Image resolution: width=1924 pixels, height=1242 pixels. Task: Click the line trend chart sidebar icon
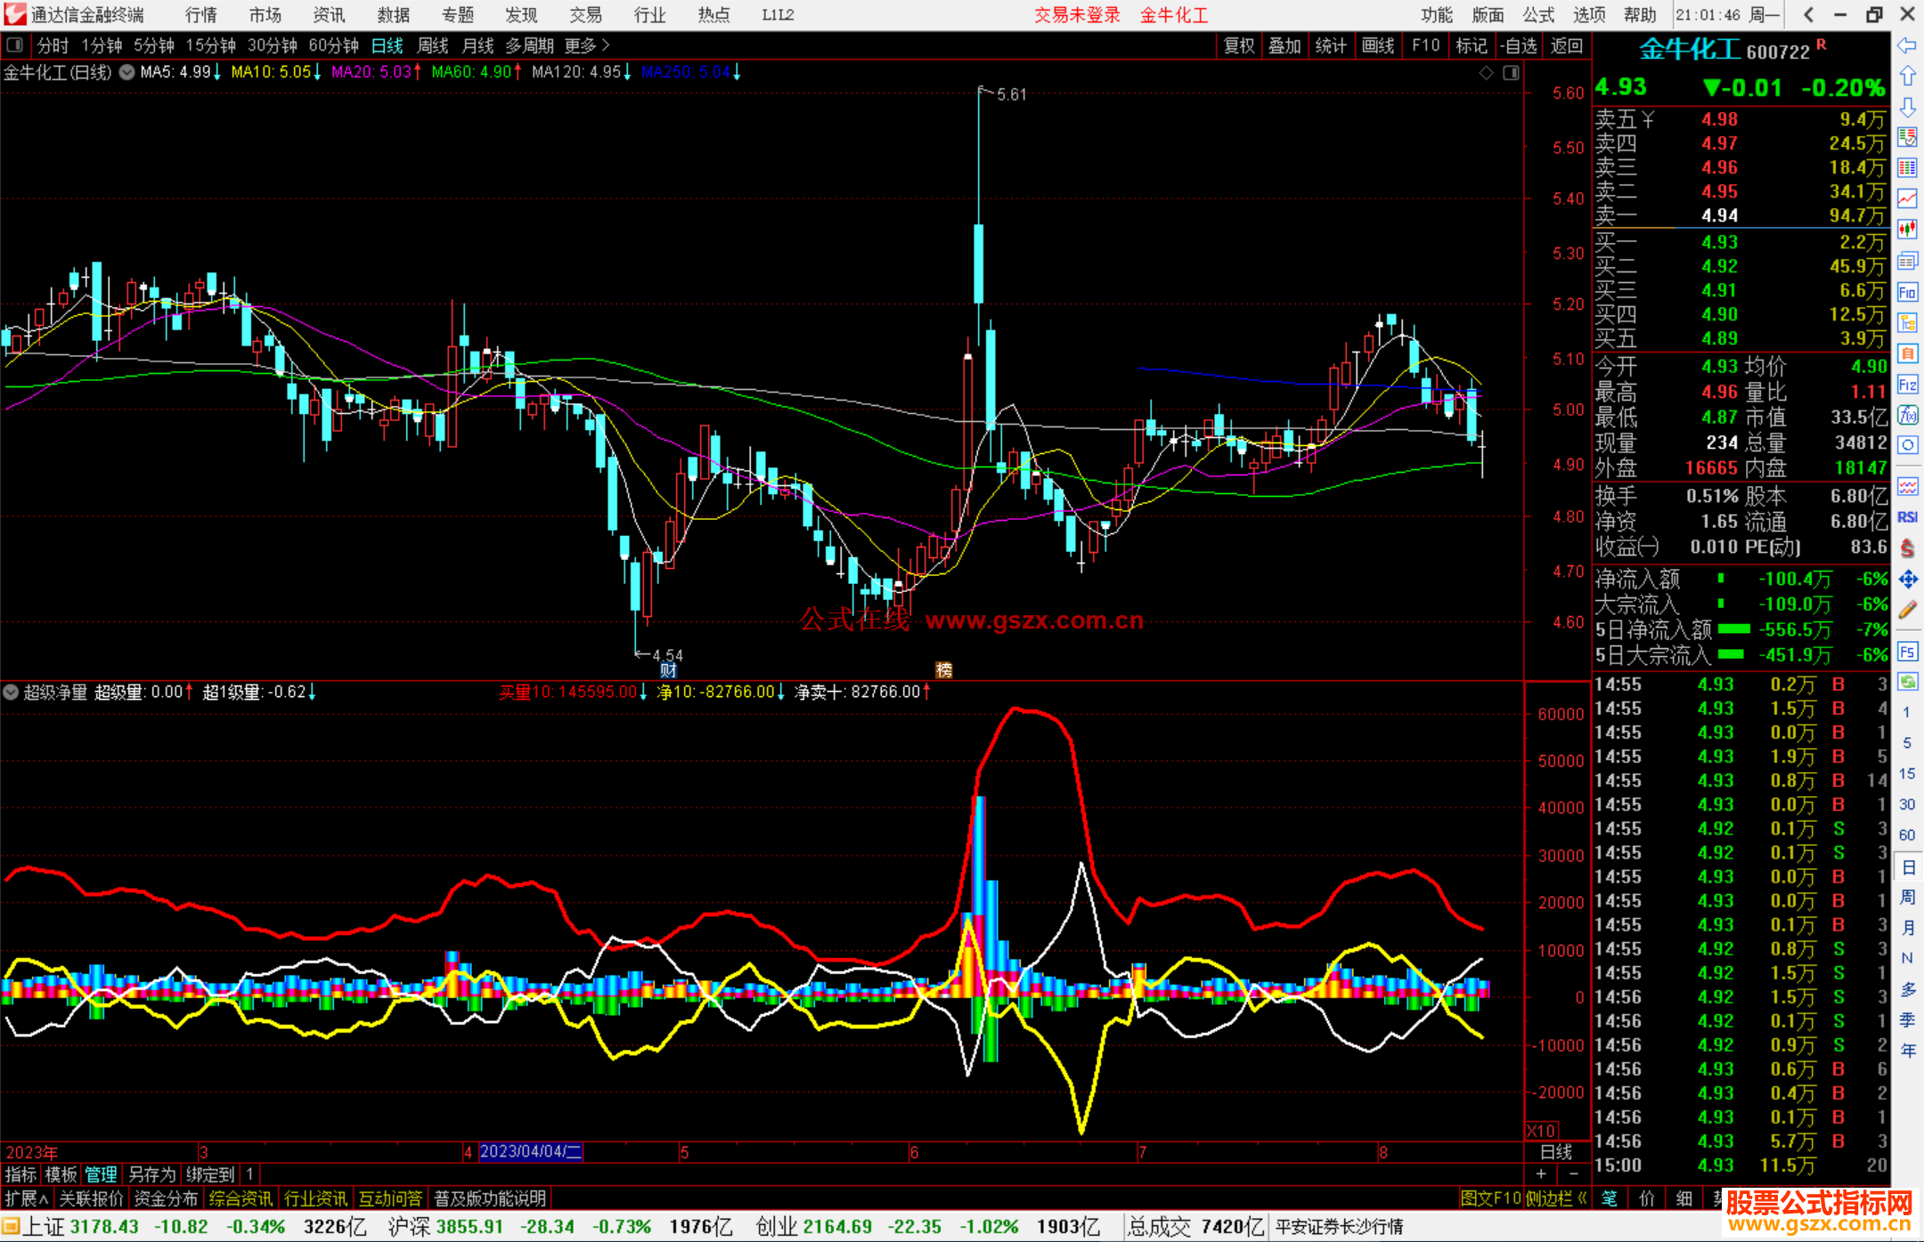[x=1907, y=199]
